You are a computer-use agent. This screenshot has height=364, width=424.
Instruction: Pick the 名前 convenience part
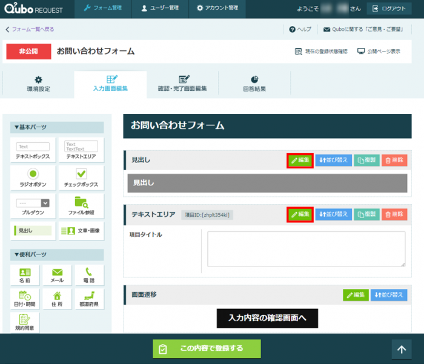point(25,275)
